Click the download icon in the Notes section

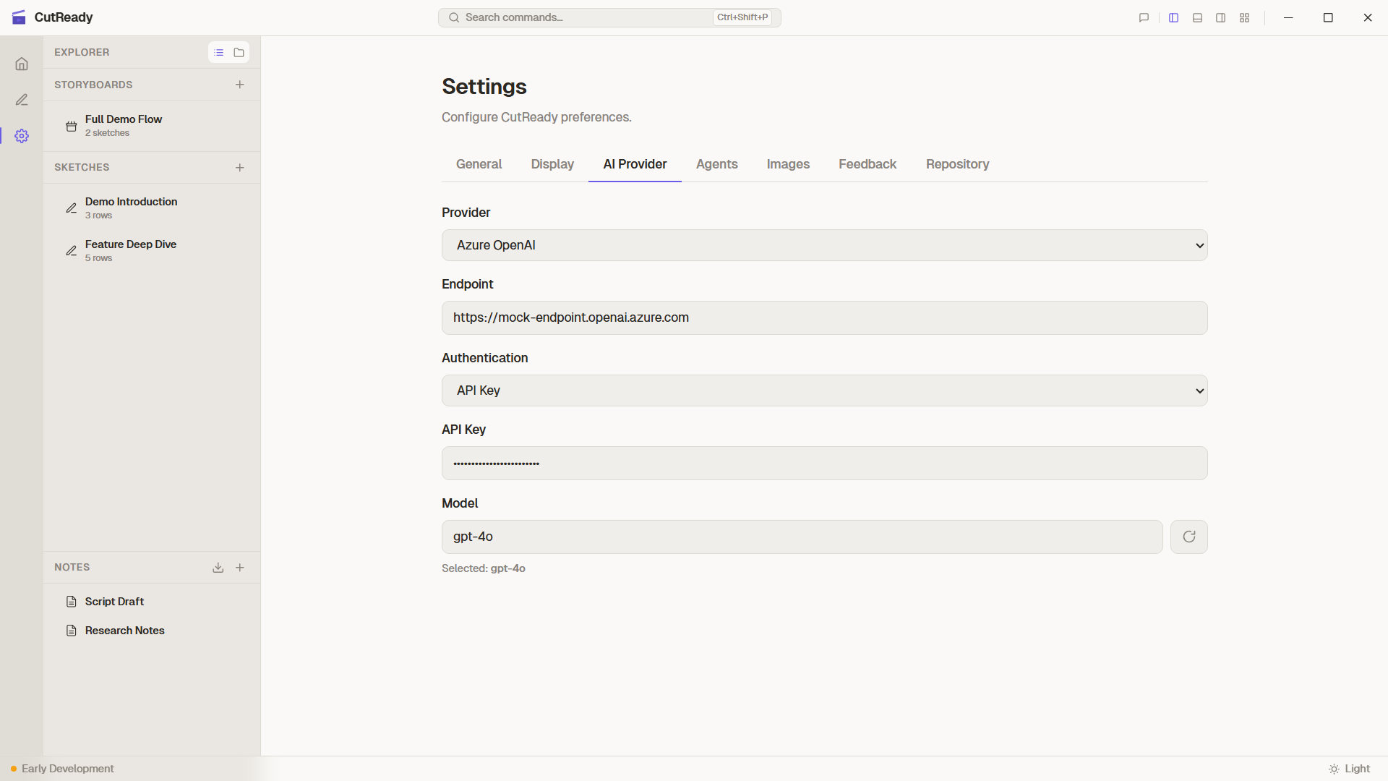point(218,568)
